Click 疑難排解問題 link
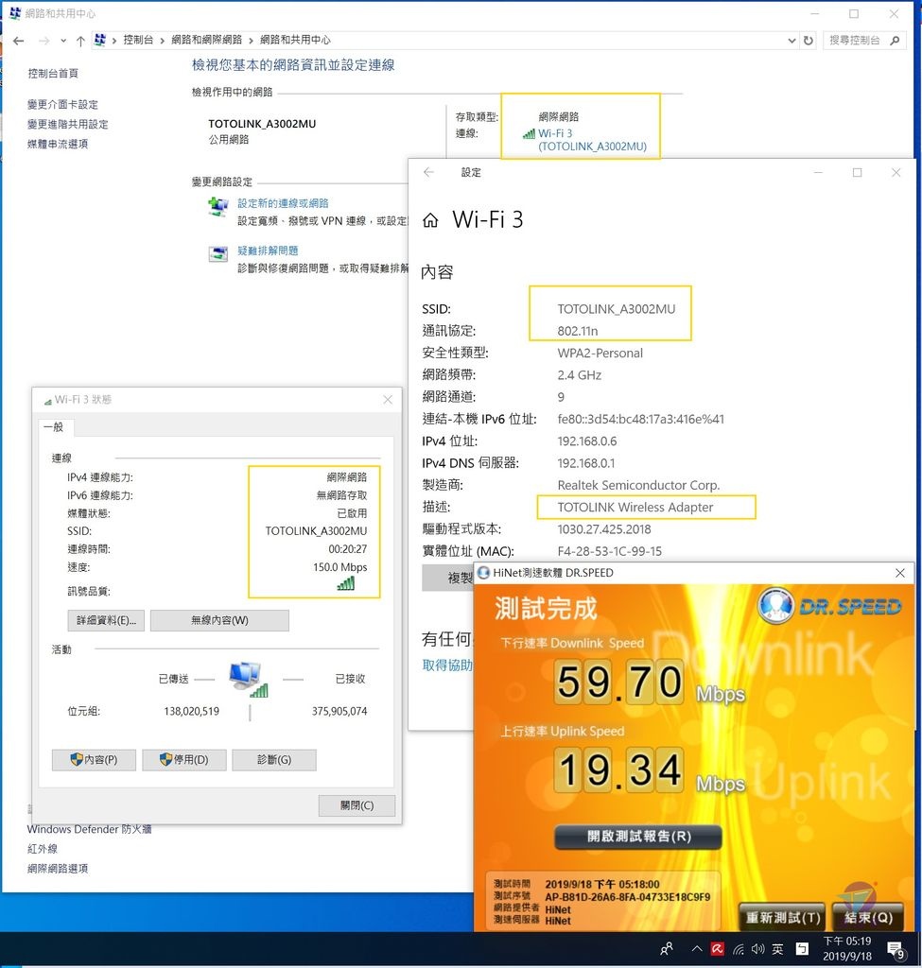 pyautogui.click(x=268, y=251)
